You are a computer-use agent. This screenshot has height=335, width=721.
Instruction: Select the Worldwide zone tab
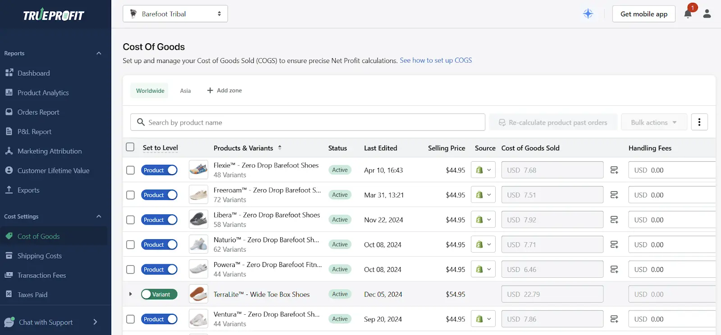[150, 91]
